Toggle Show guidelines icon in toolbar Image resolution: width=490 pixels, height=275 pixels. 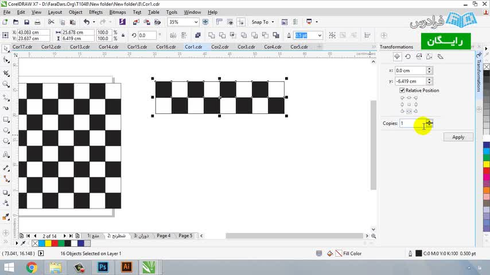[241, 22]
